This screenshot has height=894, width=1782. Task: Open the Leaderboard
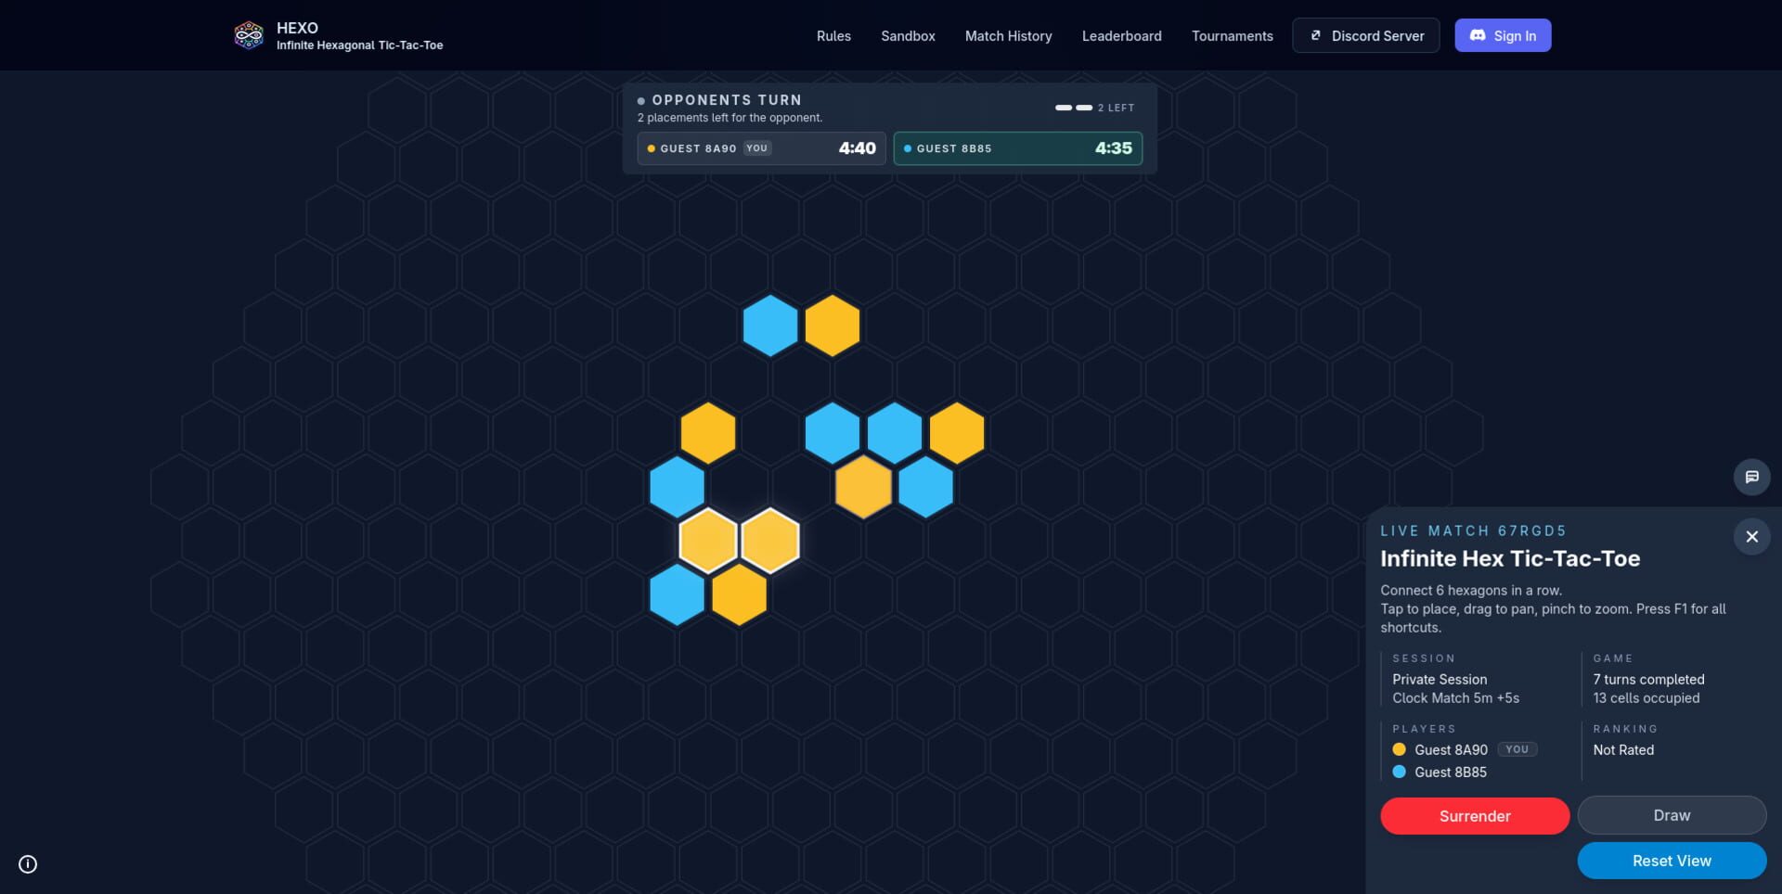[1121, 36]
